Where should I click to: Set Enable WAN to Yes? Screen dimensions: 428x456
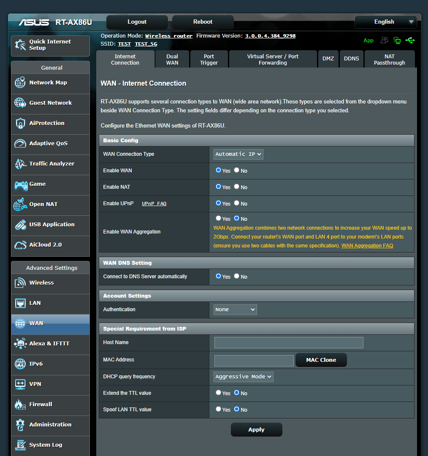coord(218,170)
